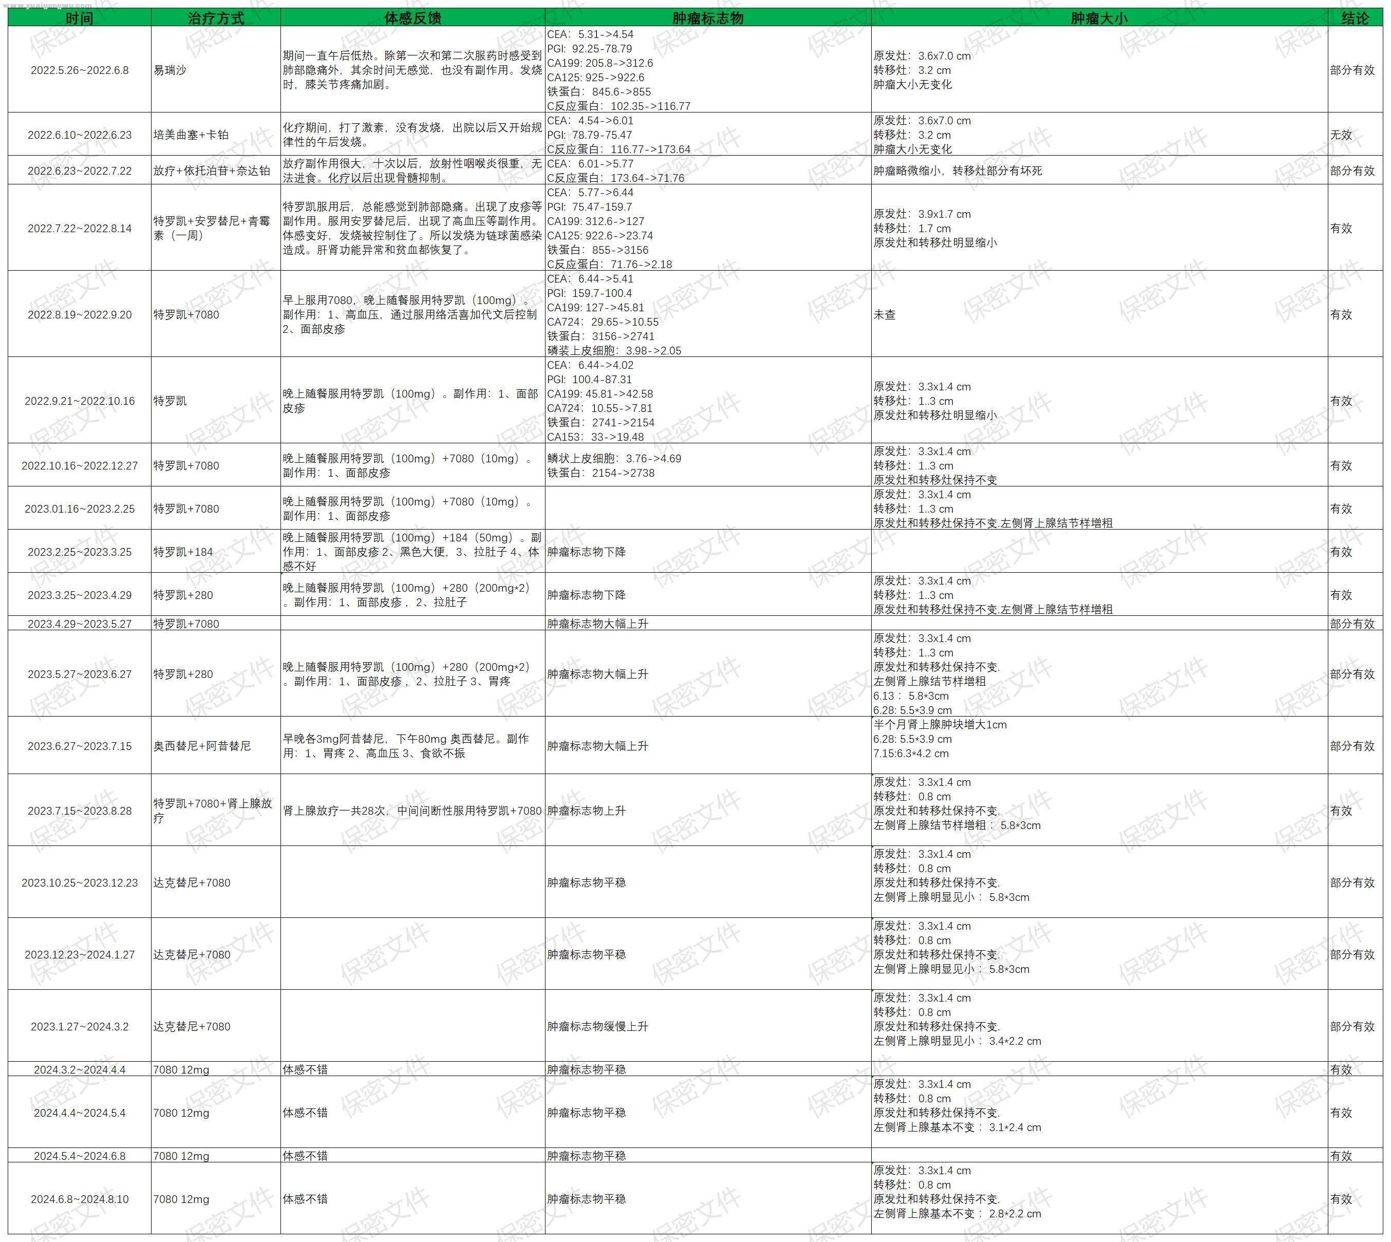Select 部分有效 conclusion in 2022.5.26 row
This screenshot has width=1391, height=1242.
click(1355, 70)
